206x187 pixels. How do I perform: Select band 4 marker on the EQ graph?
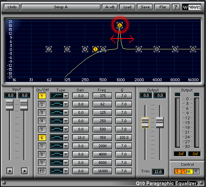[x=85, y=49]
